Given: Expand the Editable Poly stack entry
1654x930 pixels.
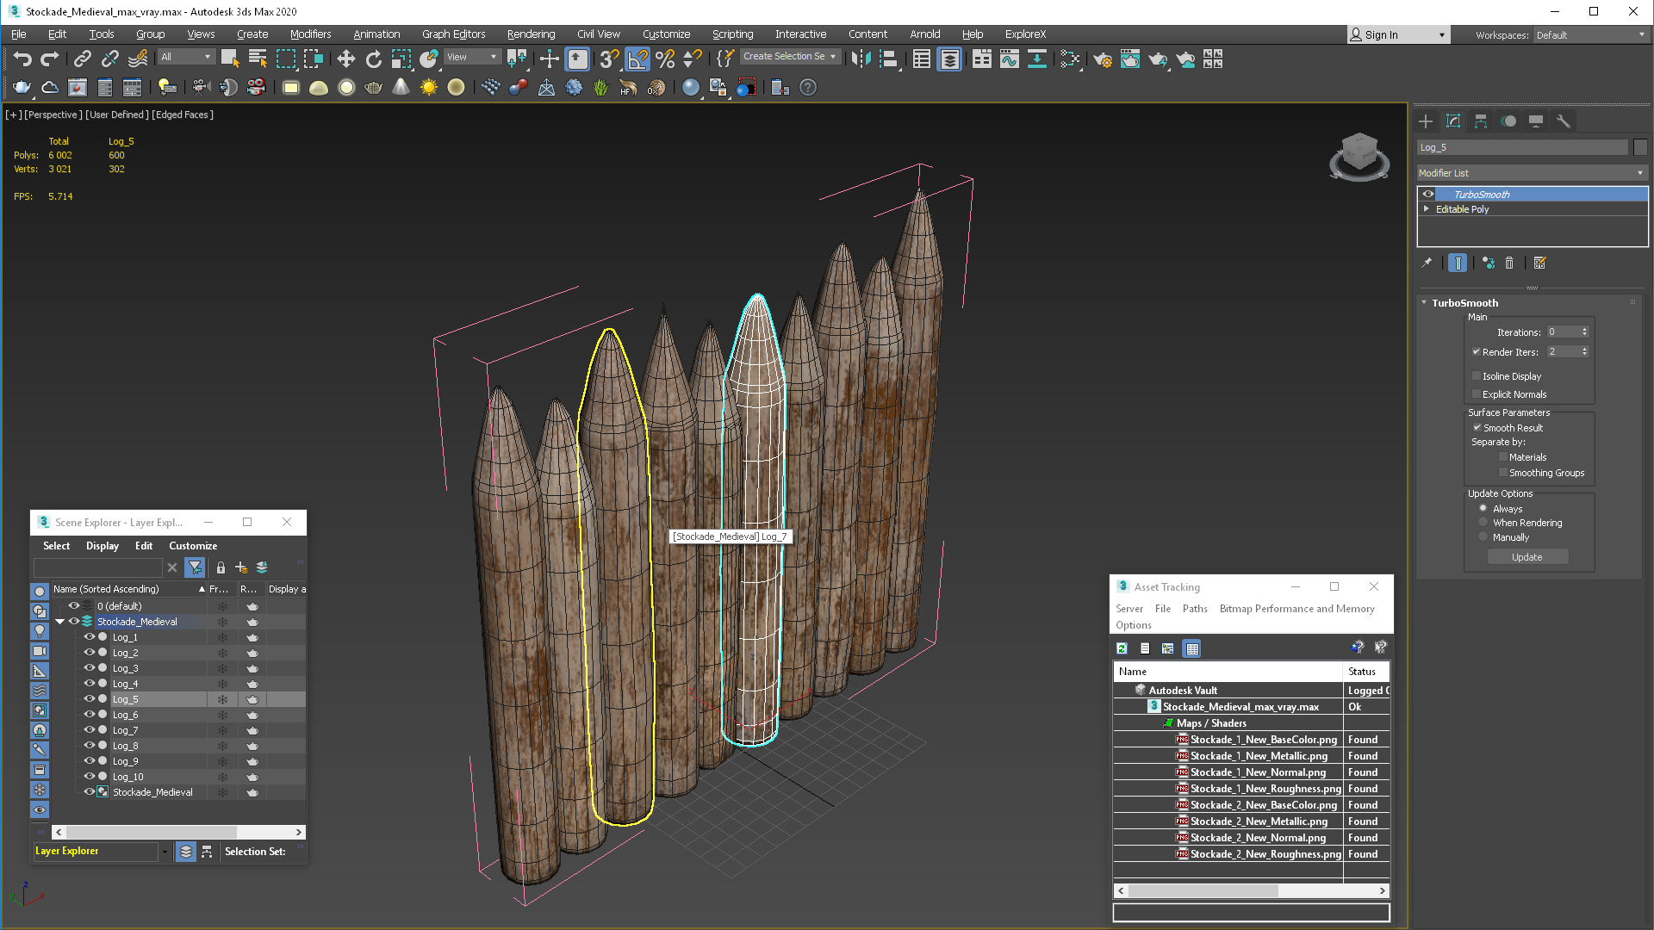Looking at the screenshot, I should coord(1427,208).
